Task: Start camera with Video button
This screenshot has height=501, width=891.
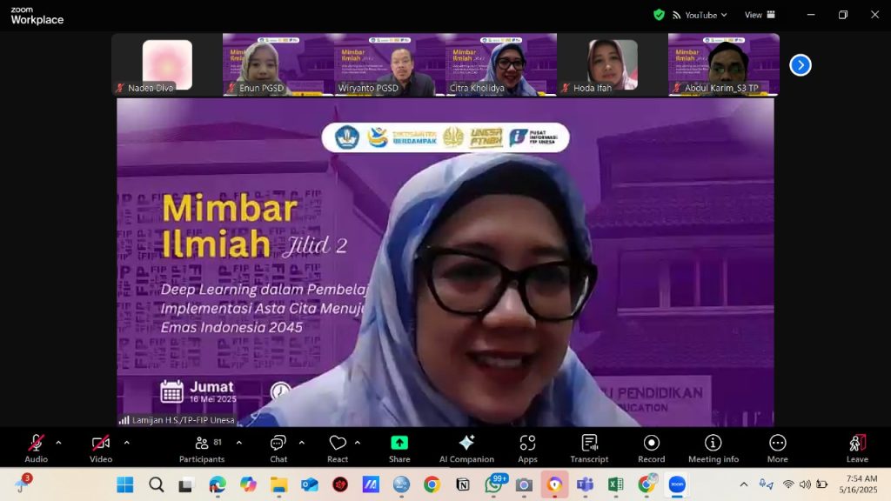Action: click(101, 447)
